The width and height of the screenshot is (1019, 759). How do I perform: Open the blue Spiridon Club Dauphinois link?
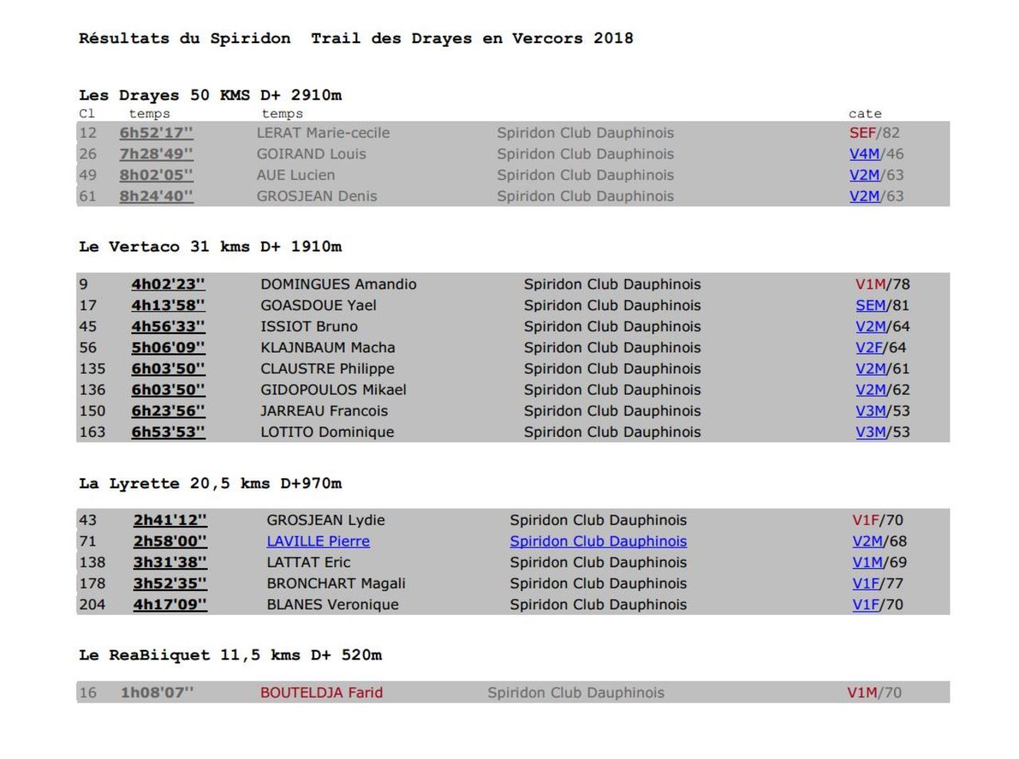pyautogui.click(x=598, y=541)
